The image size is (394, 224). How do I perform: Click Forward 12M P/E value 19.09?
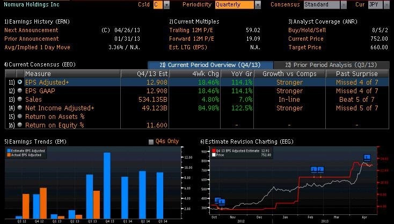(253, 39)
